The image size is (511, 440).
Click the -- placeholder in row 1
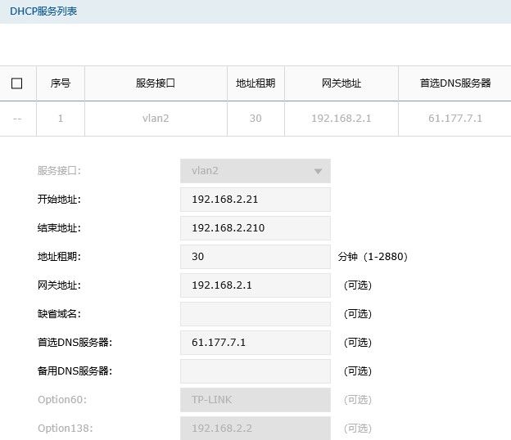[17, 119]
